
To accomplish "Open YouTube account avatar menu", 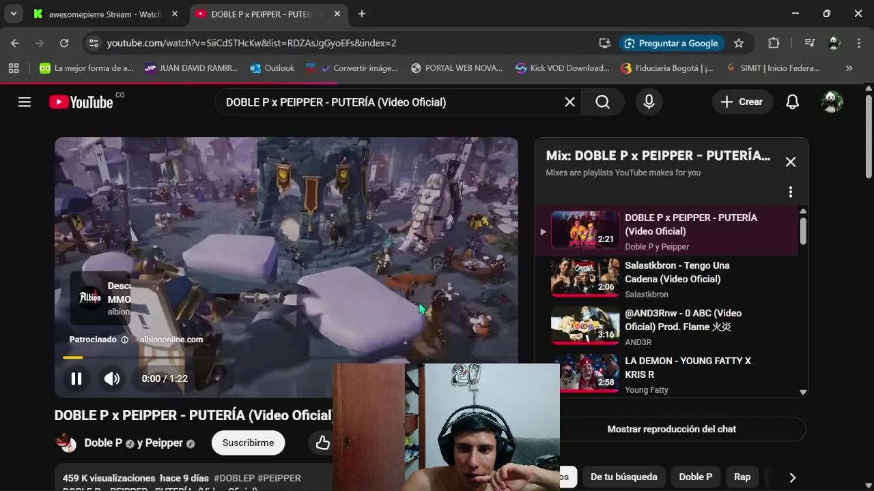I will pos(832,102).
